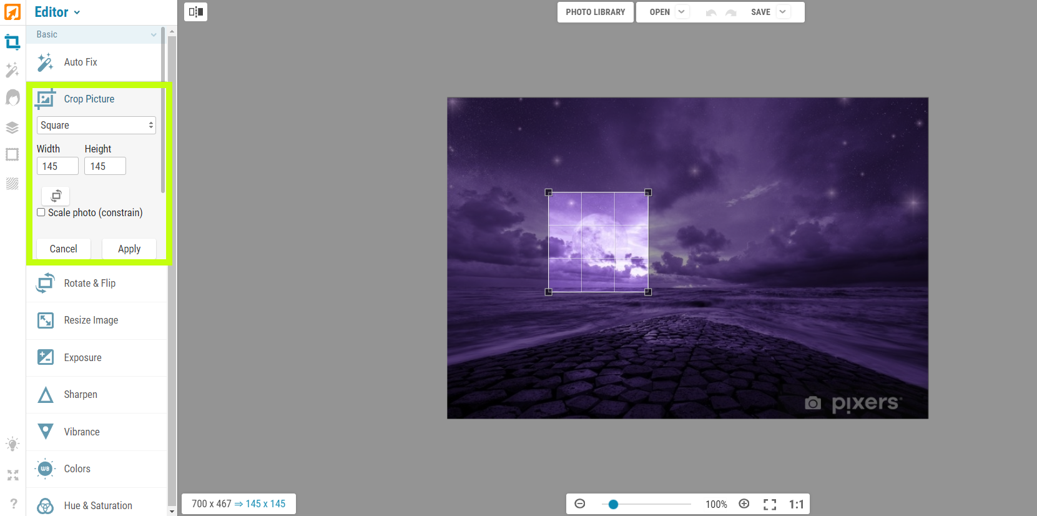This screenshot has width=1037, height=516.
Task: Click the SAVE button
Action: [760, 12]
